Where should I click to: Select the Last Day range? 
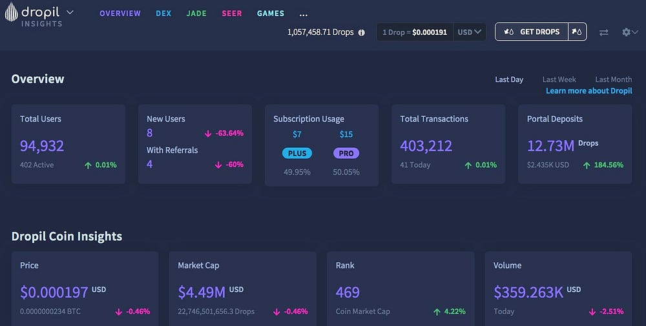(509, 79)
